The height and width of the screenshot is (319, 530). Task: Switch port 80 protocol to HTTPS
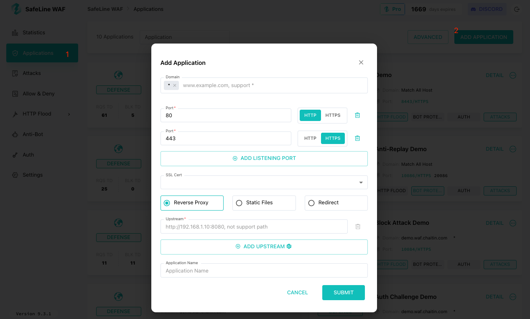click(333, 115)
